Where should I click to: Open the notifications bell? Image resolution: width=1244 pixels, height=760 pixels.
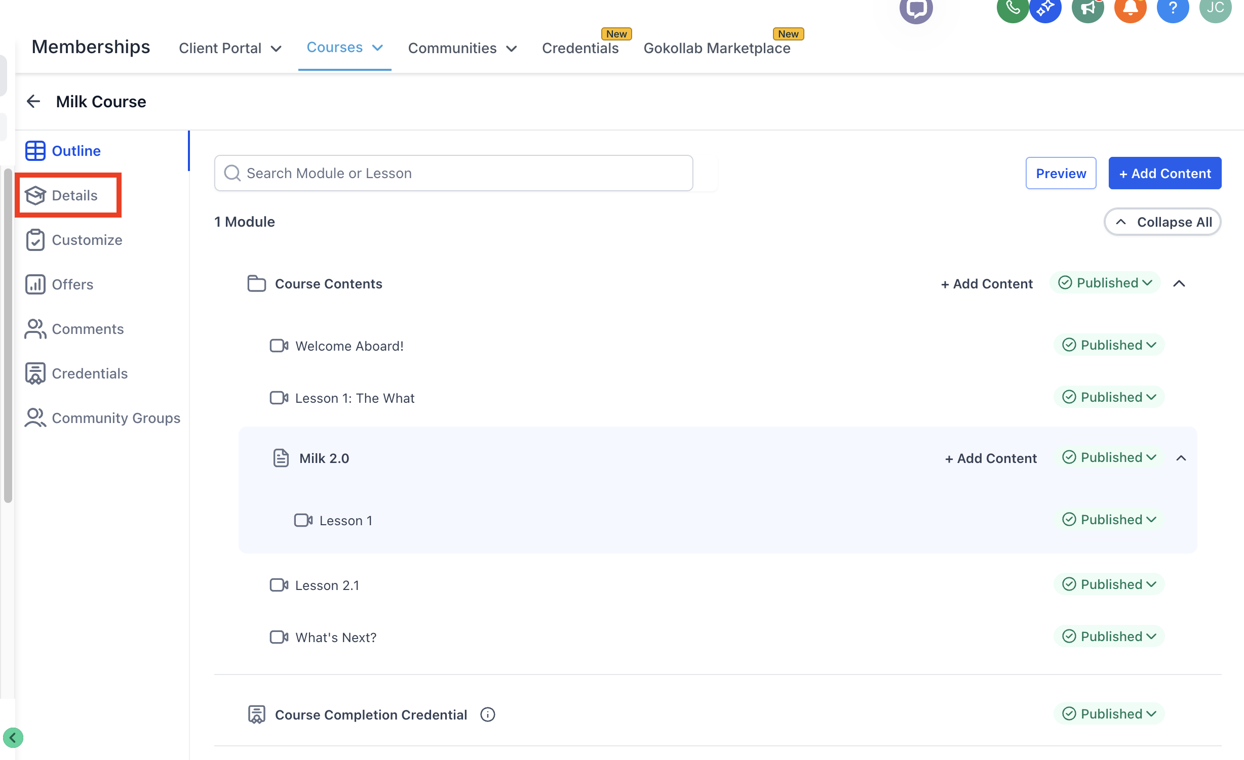point(1130,9)
